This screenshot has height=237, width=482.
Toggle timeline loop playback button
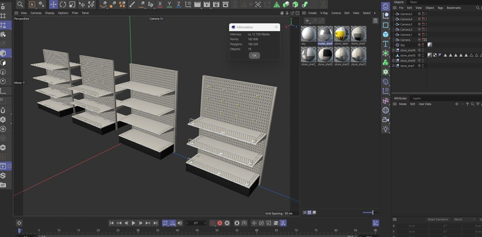165,223
